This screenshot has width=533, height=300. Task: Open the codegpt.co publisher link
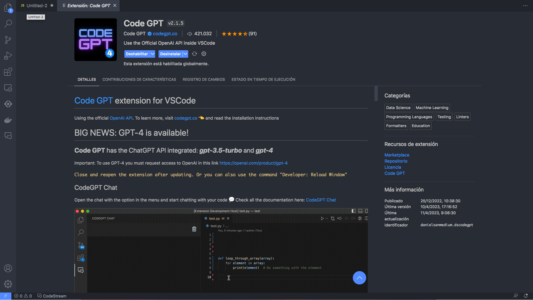click(165, 34)
